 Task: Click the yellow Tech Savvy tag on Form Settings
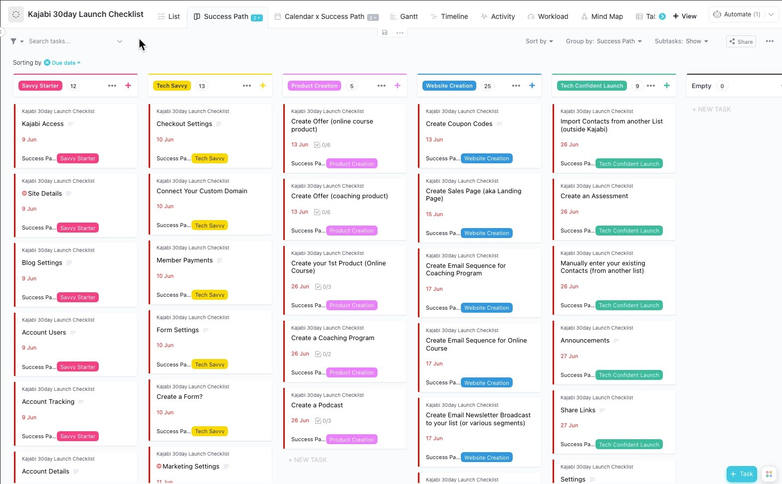point(210,364)
